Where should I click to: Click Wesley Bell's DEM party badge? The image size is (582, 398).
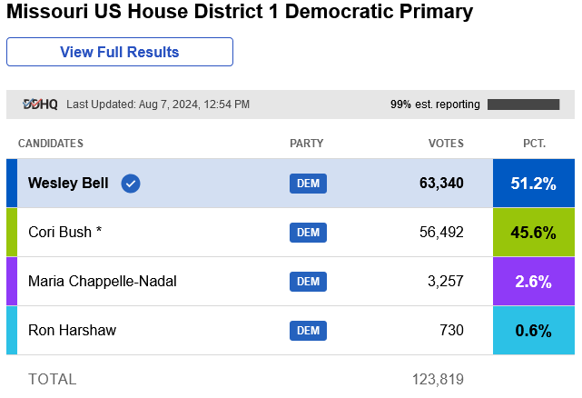coord(308,184)
